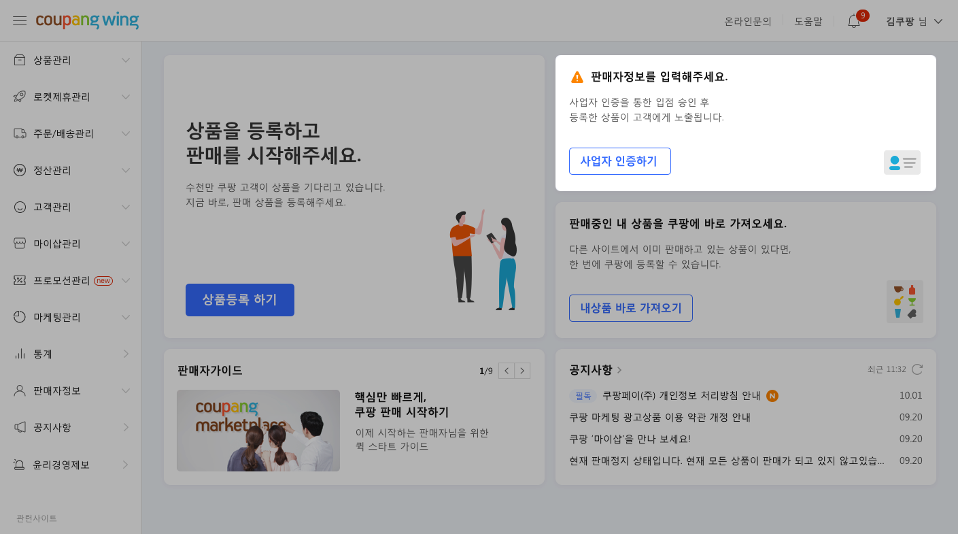Expand the 고객관리 chevron

(x=126, y=207)
